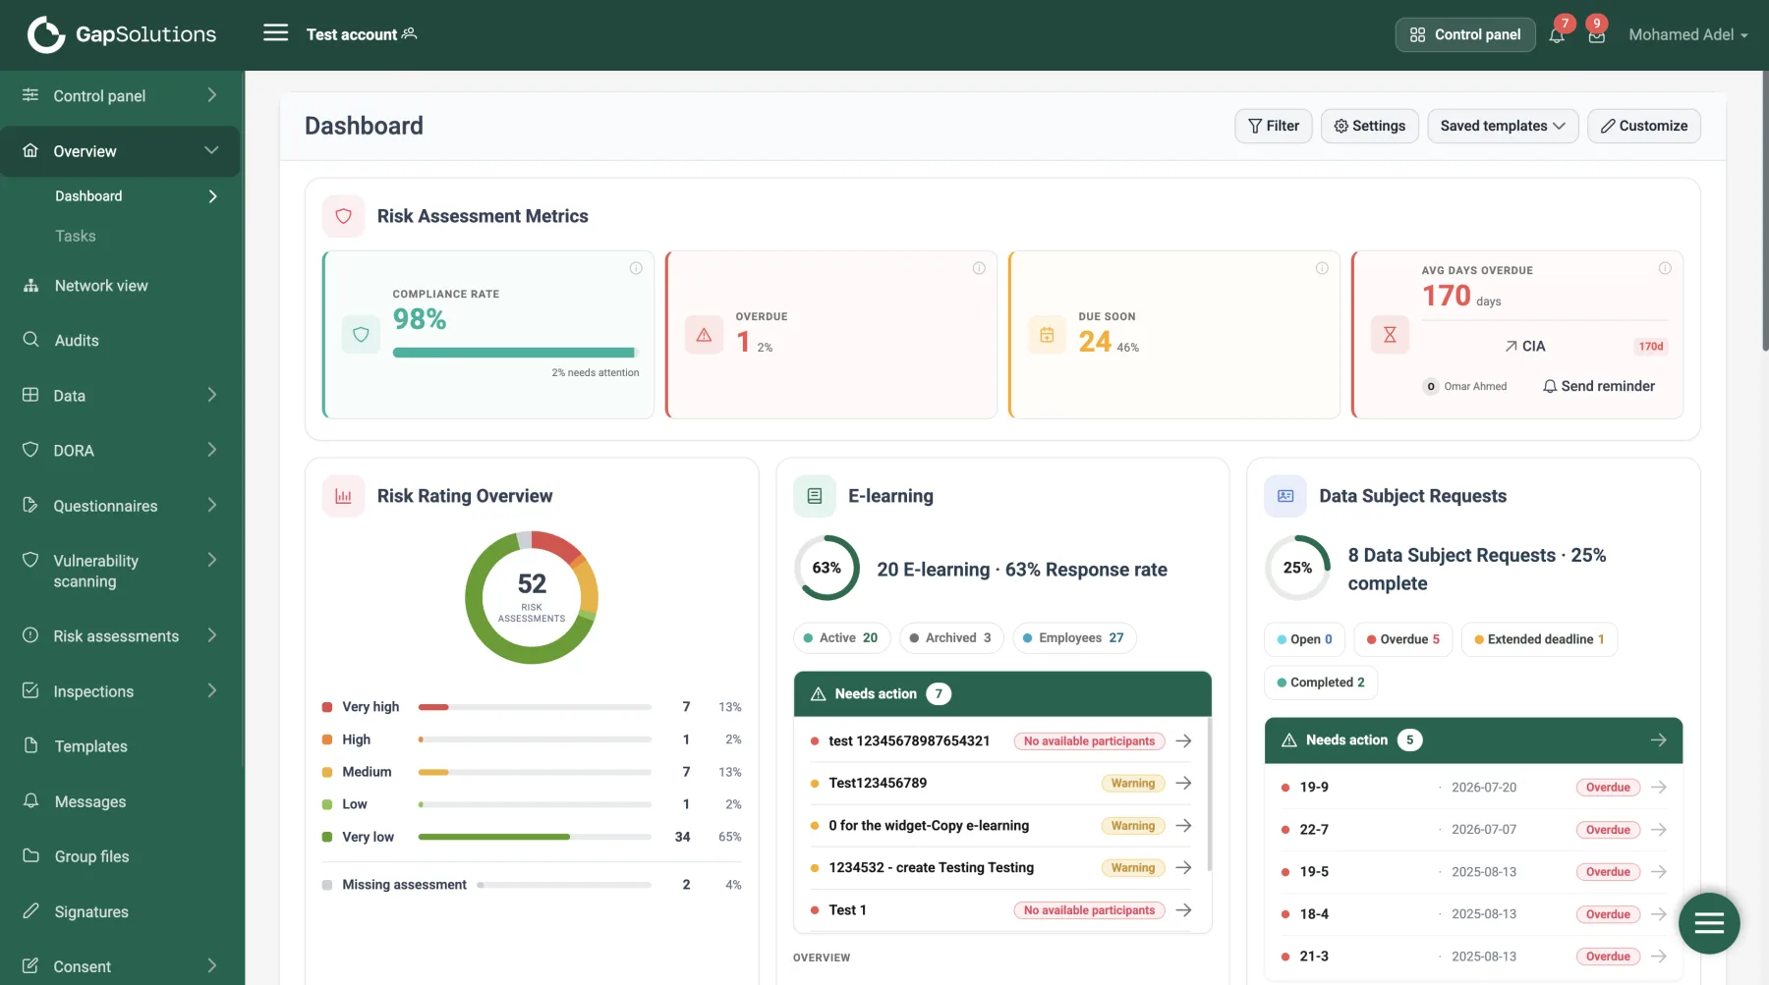Viewport: 1769px width, 985px height.
Task: Open the notifications bell
Action: point(1557,35)
